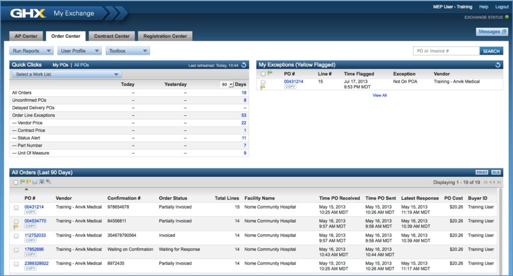Check select-all box in My Exceptions header
The width and height of the screenshot is (513, 276).
(x=263, y=74)
